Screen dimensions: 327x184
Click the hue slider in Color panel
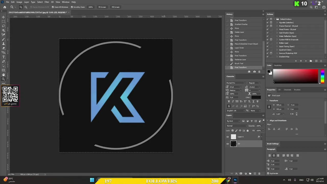click(322, 76)
